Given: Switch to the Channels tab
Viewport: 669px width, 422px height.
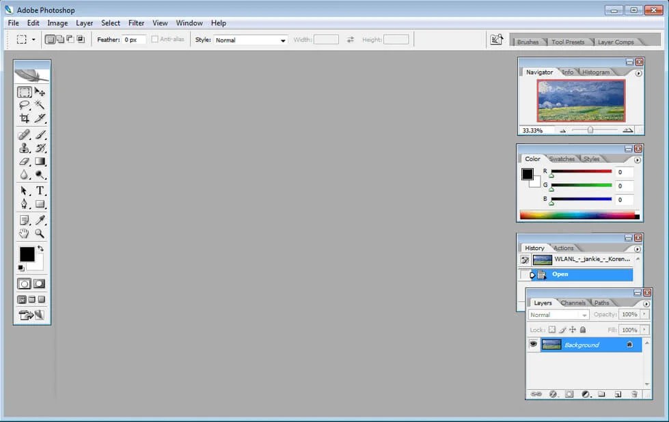Looking at the screenshot, I should [573, 303].
